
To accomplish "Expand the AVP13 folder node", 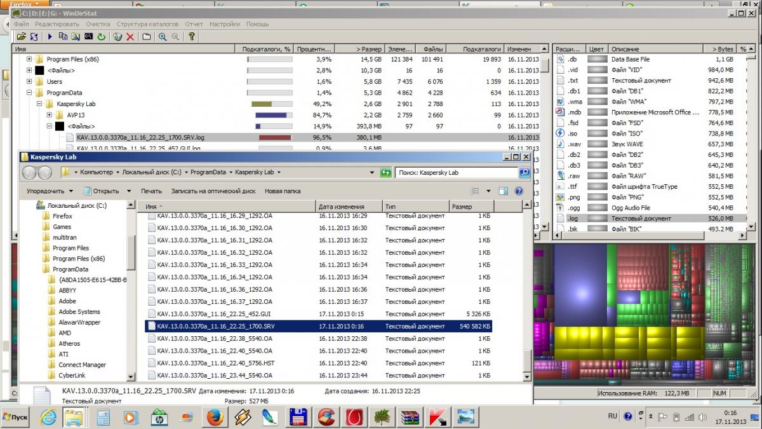I will [50, 115].
